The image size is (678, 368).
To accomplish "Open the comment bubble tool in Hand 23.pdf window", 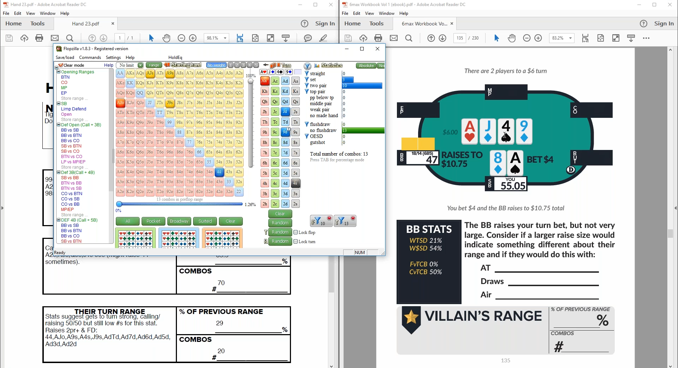I will pyautogui.click(x=308, y=38).
